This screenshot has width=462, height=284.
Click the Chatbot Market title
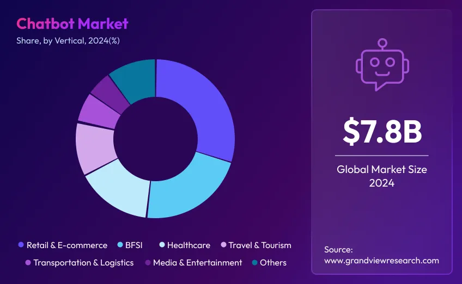(72, 23)
